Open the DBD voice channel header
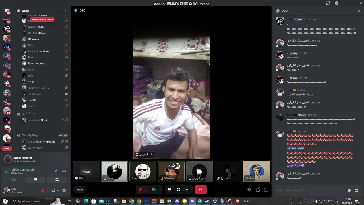This screenshot has height=205, width=364. 80,11
